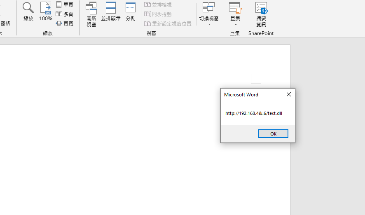Viewport: 365px width, 215px height.
Task: Click View Side by Side (並排檢視)
Action: [158, 5]
